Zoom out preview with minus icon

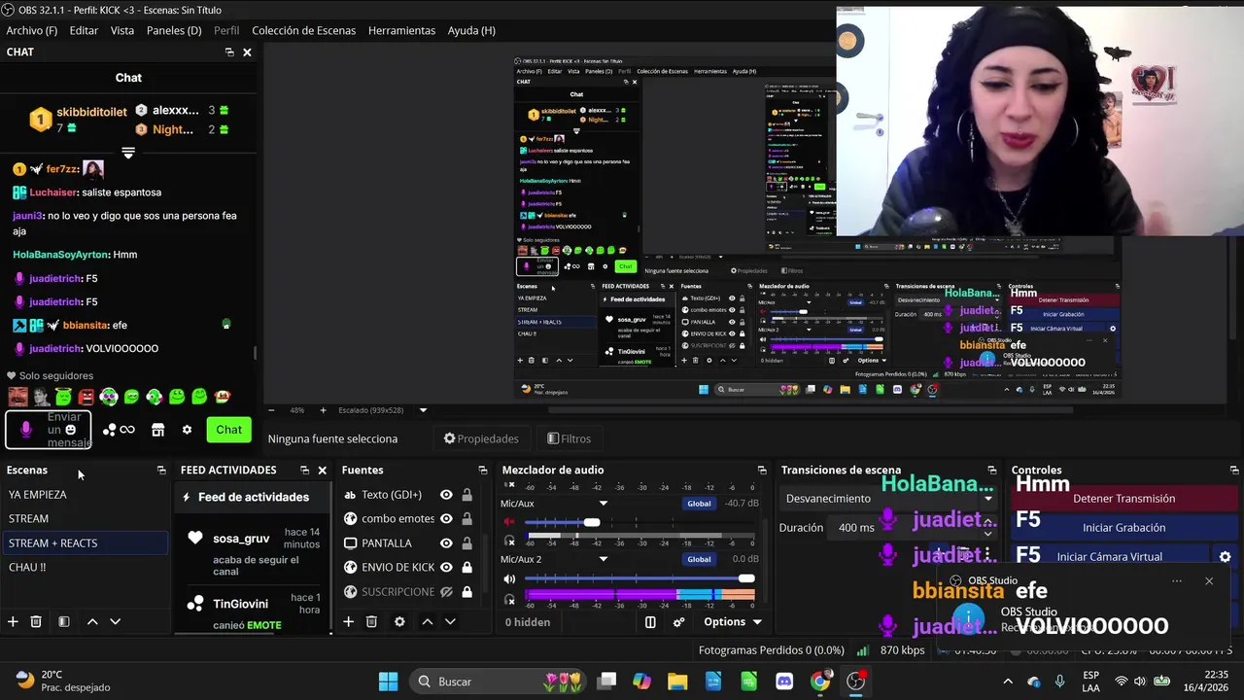click(x=271, y=410)
